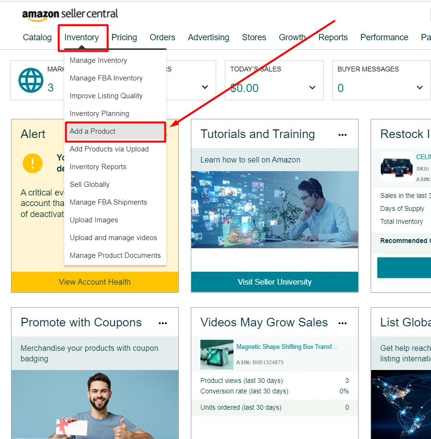Choose Upload and manage videos
The image size is (431, 439).
point(115,238)
